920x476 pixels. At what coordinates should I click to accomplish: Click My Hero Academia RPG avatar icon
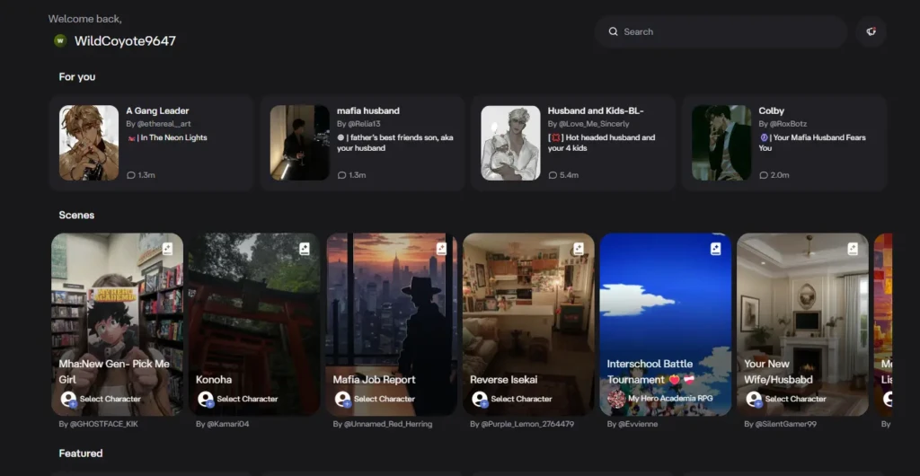pos(616,399)
